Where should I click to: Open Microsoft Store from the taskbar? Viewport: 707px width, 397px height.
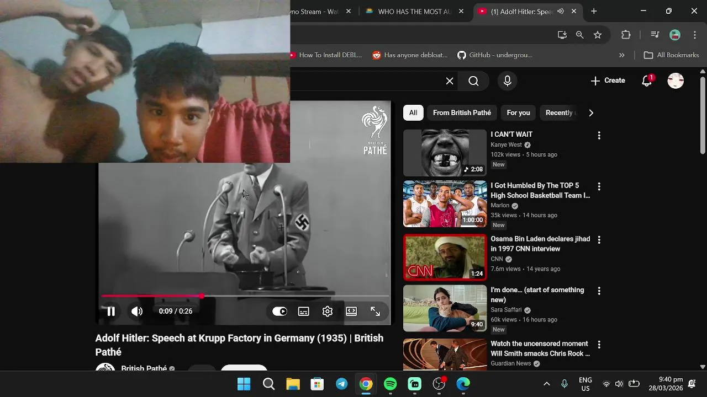pos(317,384)
